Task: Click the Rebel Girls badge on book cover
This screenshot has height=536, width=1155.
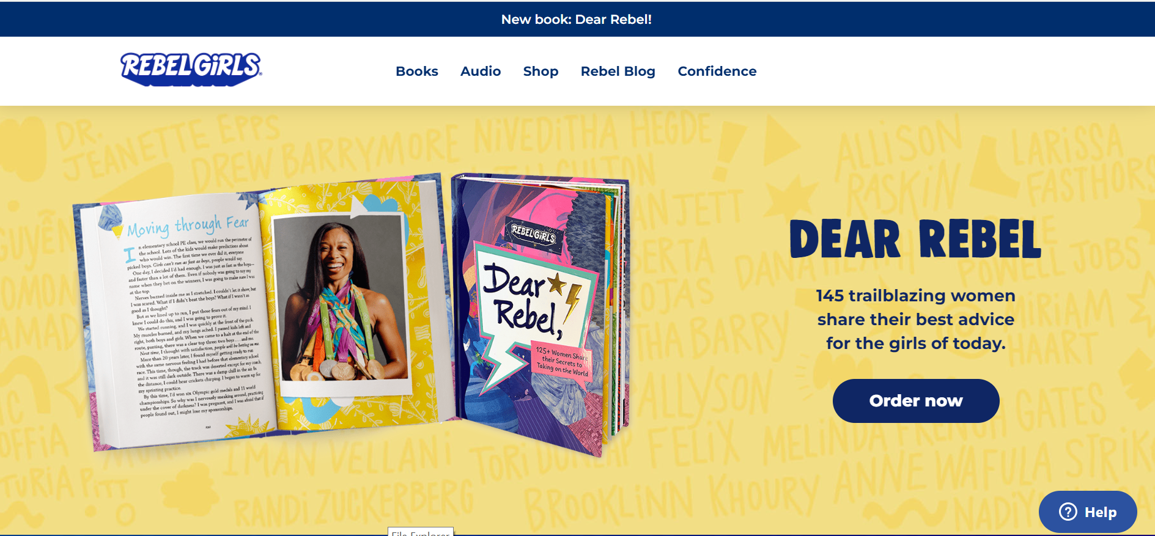Action: click(533, 234)
